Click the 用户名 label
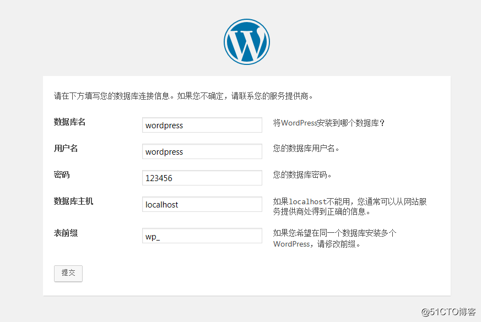 coord(66,148)
